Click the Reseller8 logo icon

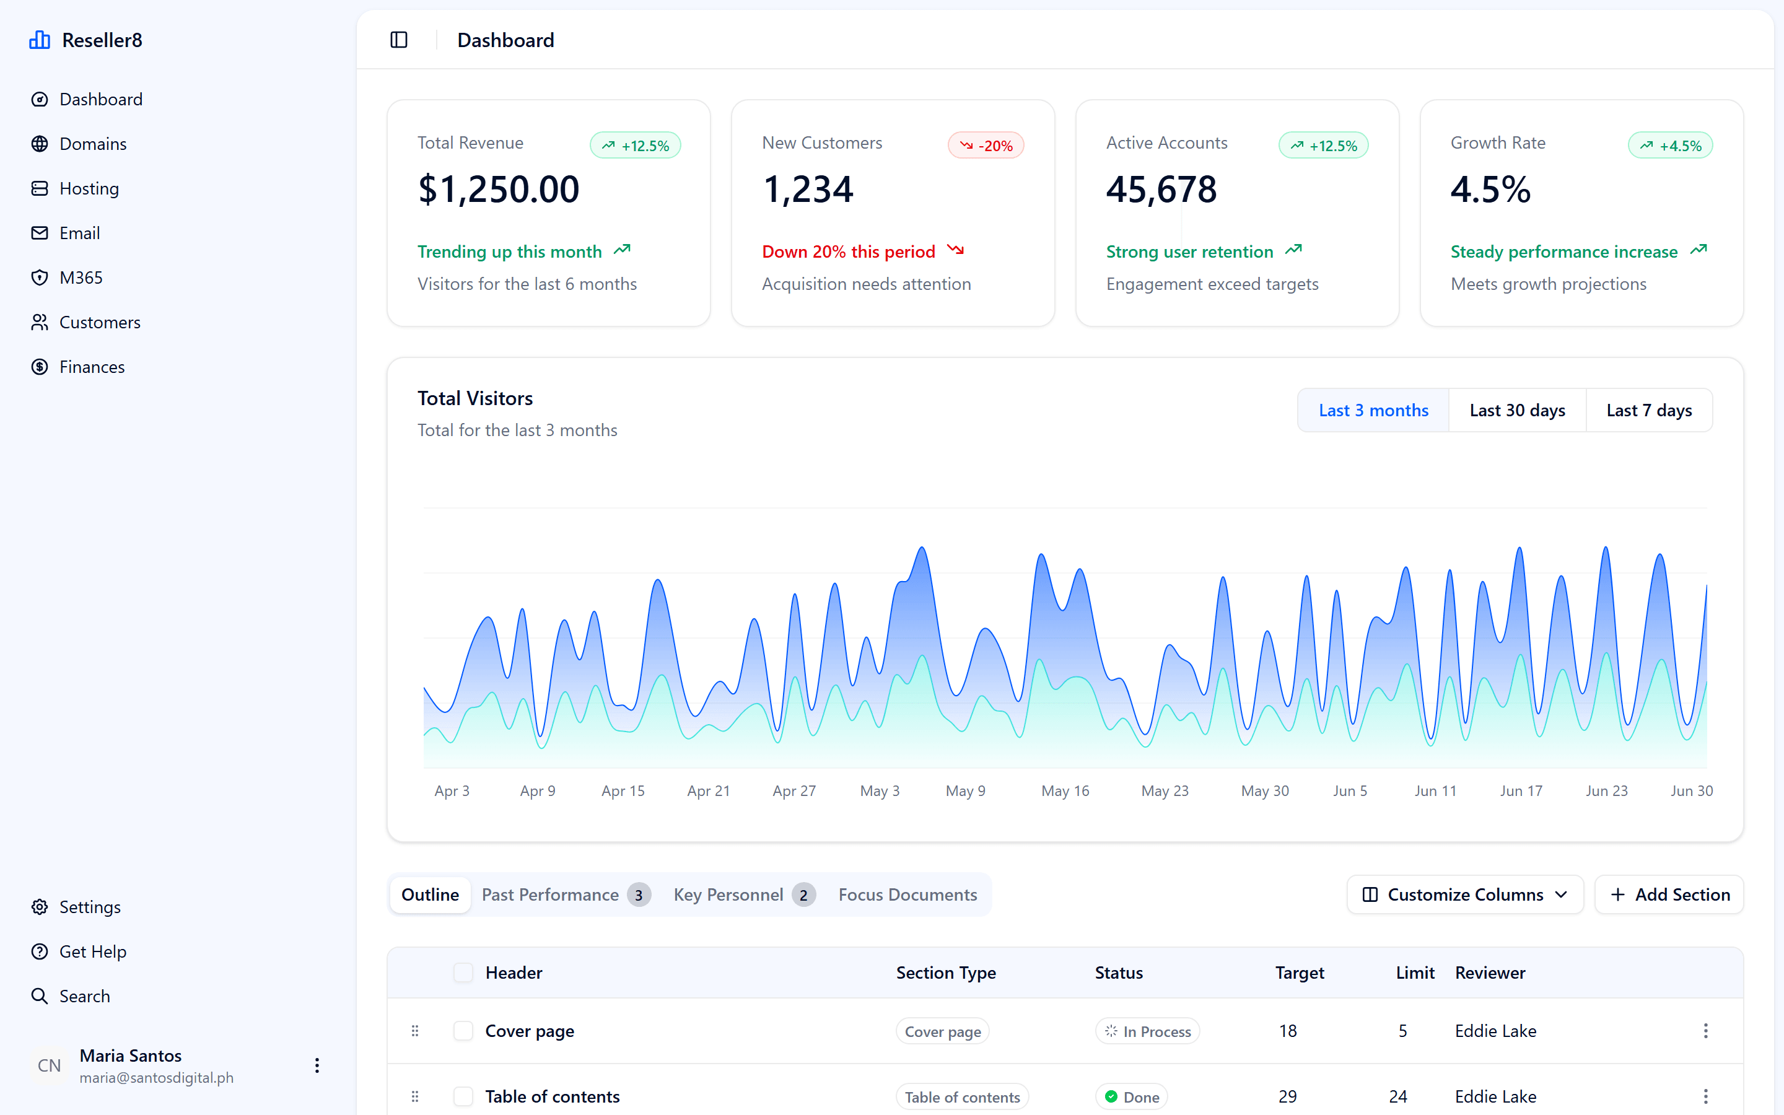coord(40,40)
